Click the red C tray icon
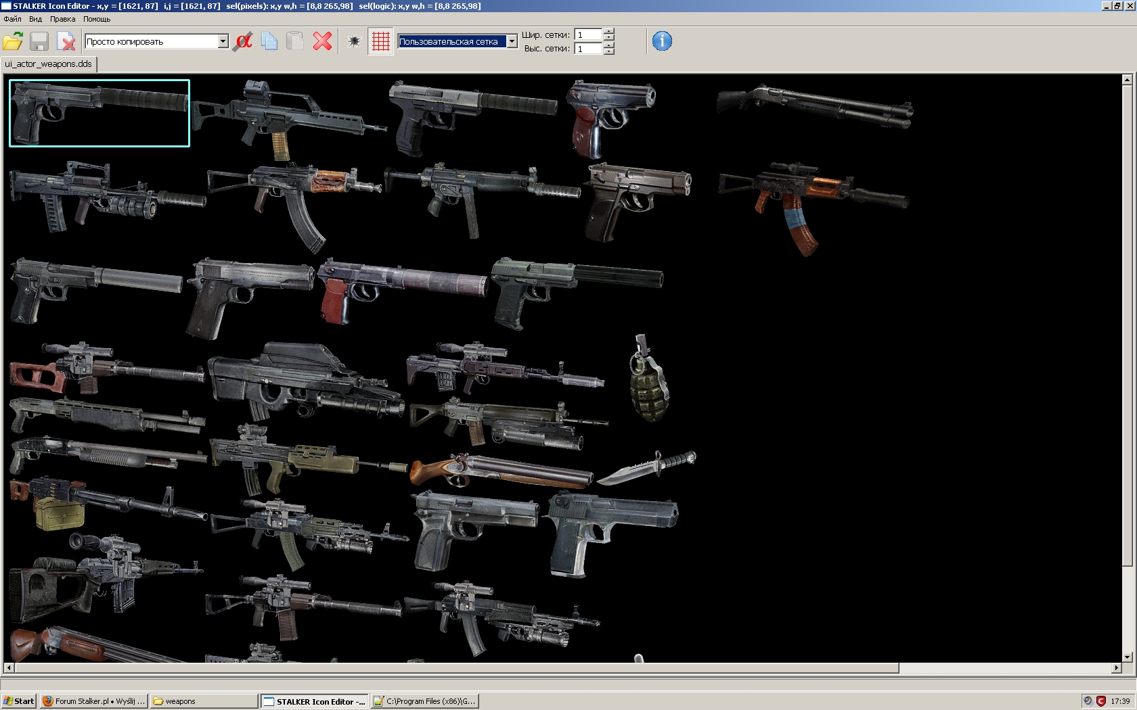The image size is (1137, 710). 1100,701
